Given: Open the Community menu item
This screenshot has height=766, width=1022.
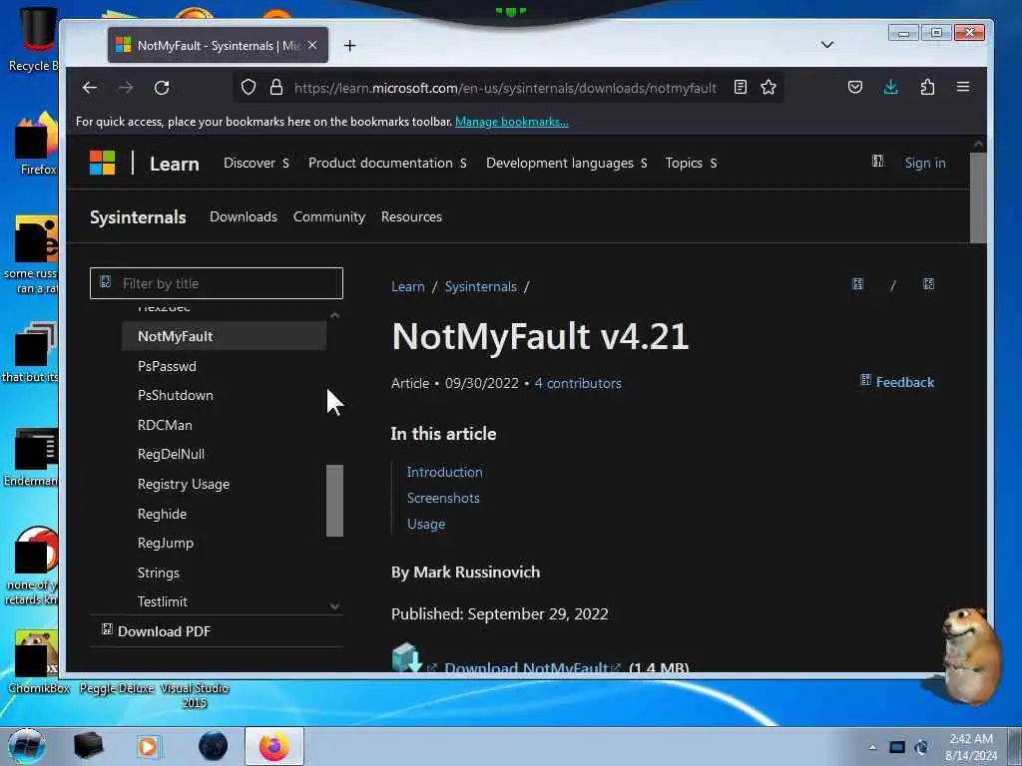Looking at the screenshot, I should tap(329, 216).
